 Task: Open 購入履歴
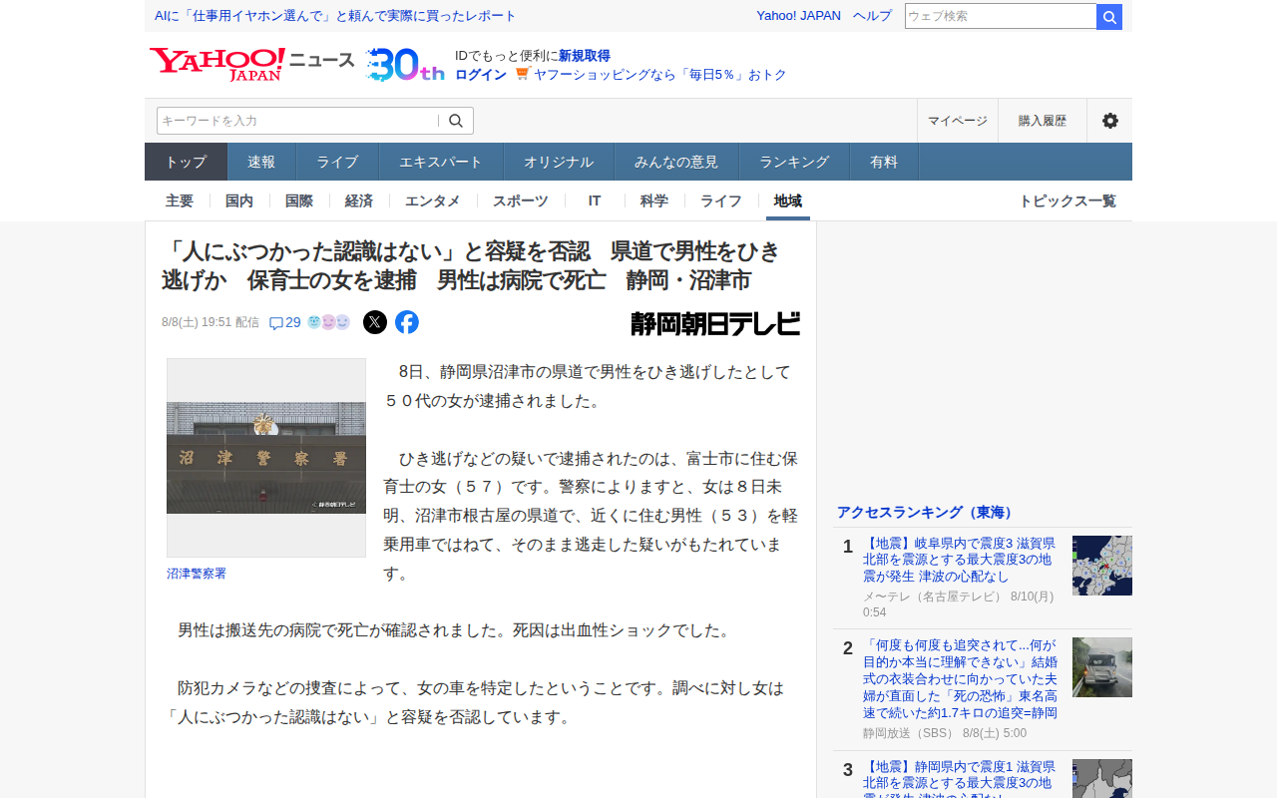1043,121
